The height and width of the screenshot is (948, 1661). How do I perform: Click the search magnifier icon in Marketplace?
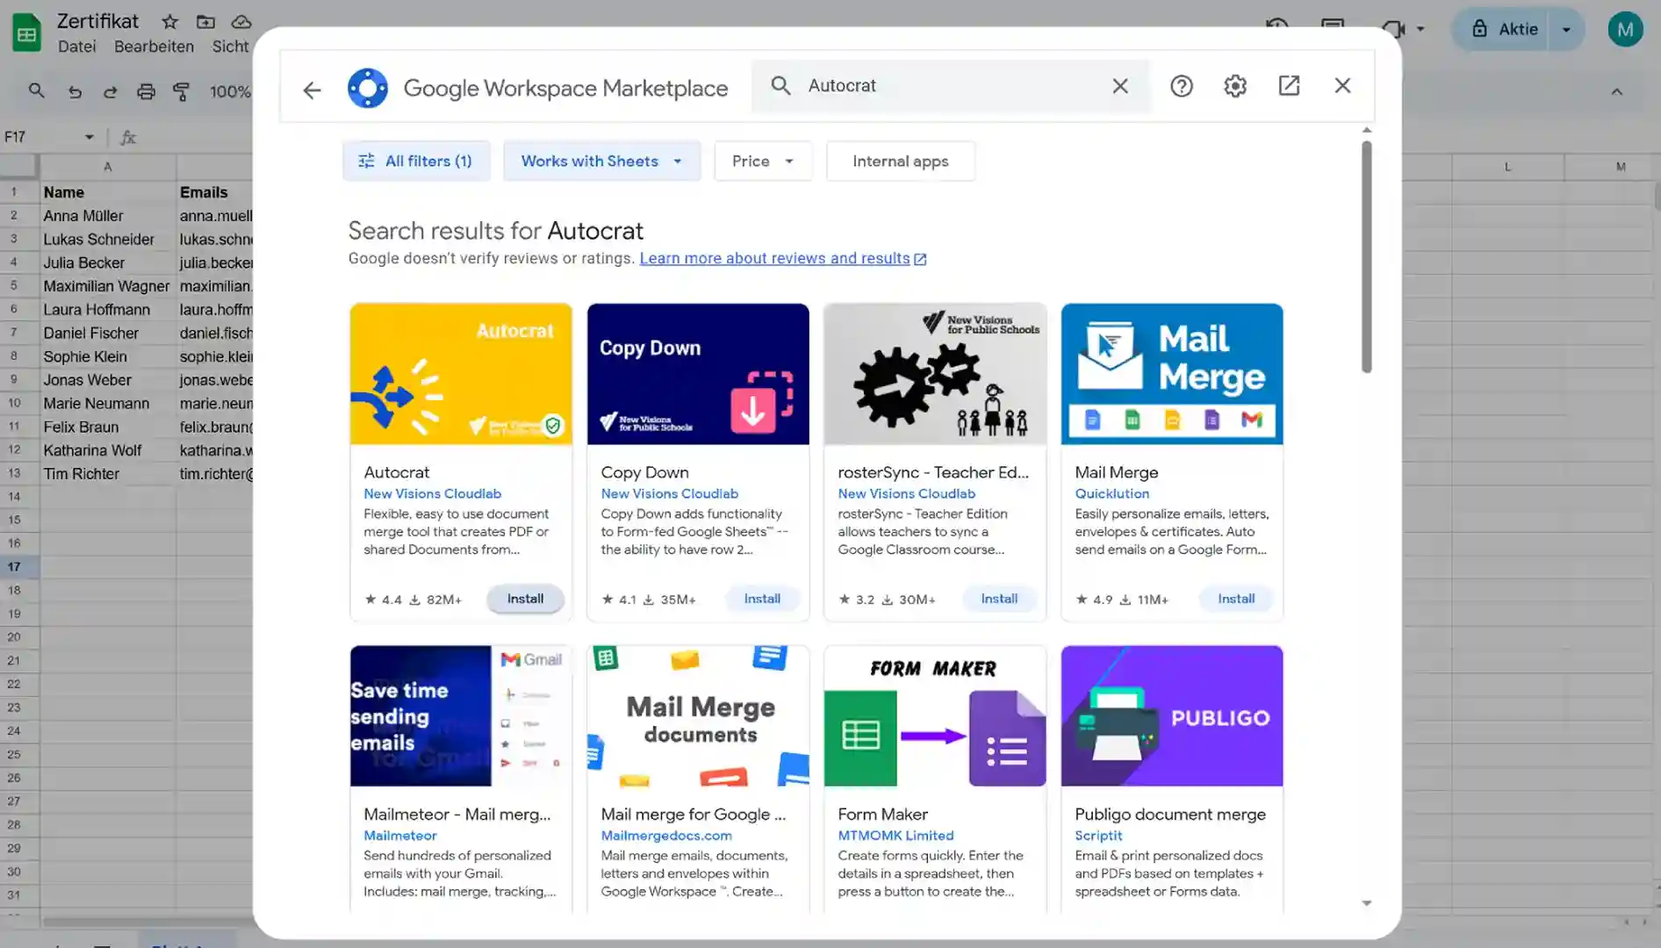coord(780,85)
